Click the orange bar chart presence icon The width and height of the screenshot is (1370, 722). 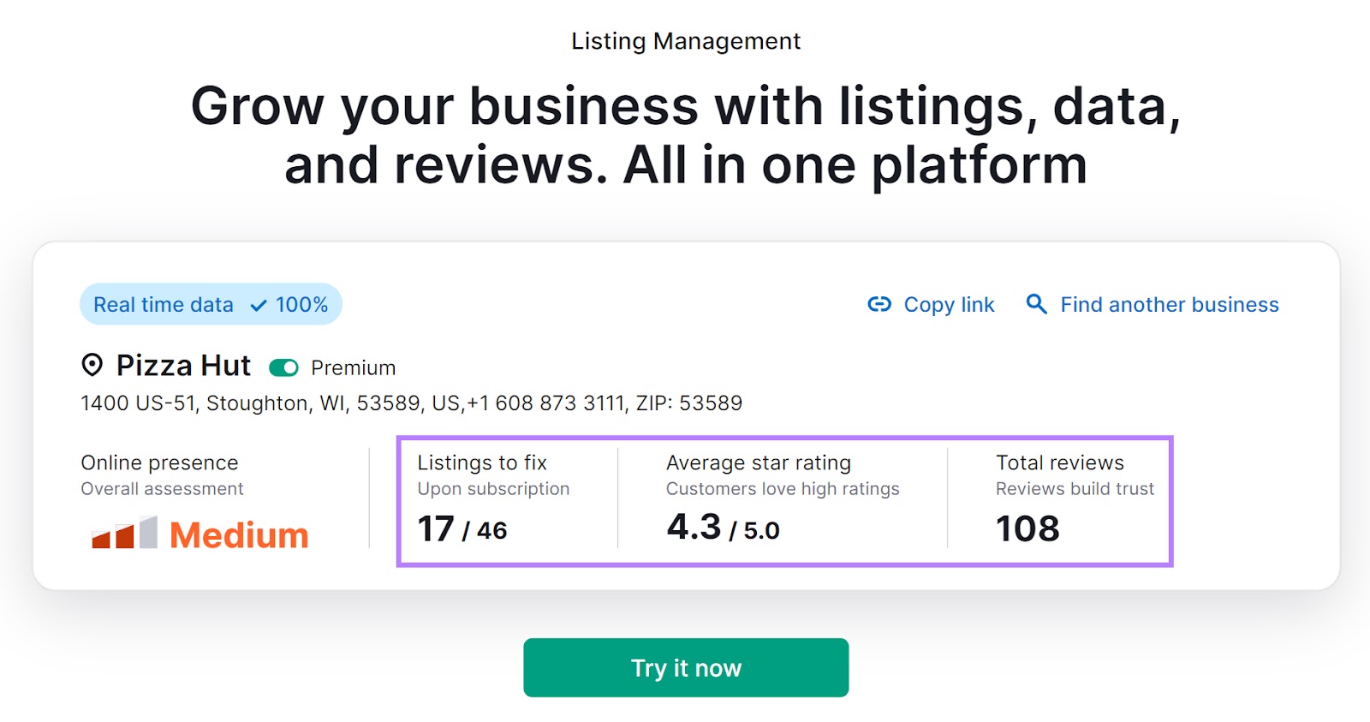point(125,533)
